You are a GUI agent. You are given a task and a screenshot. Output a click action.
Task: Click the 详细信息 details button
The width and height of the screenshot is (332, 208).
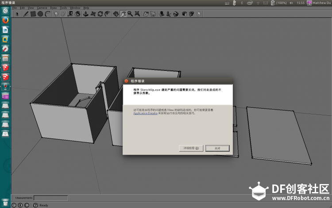[191, 148]
